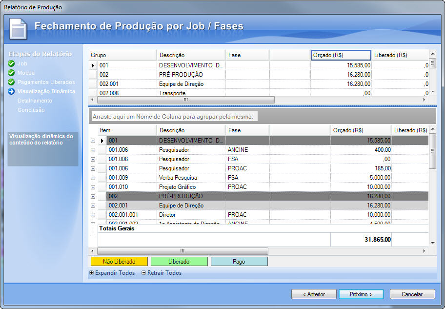This screenshot has height=309, width=445.
Task: Click the blue Pago legend swatch
Action: point(239,262)
